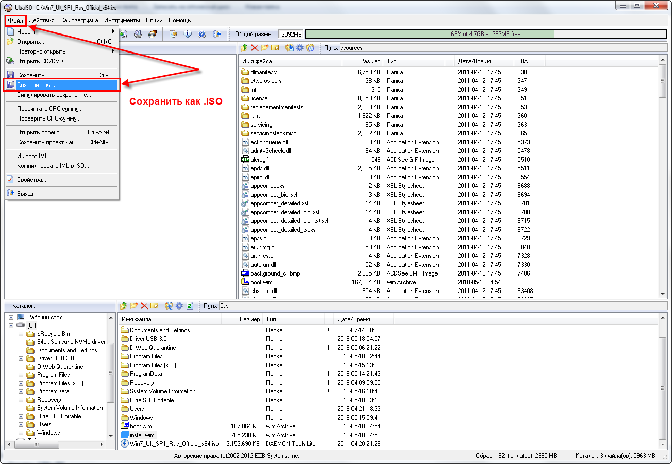Select Проверить CRC-сумму... menu entry
Image resolution: width=672 pixels, height=464 pixels.
[x=62, y=118]
